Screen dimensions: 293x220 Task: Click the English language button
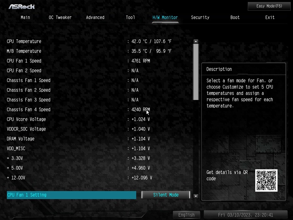point(186,215)
